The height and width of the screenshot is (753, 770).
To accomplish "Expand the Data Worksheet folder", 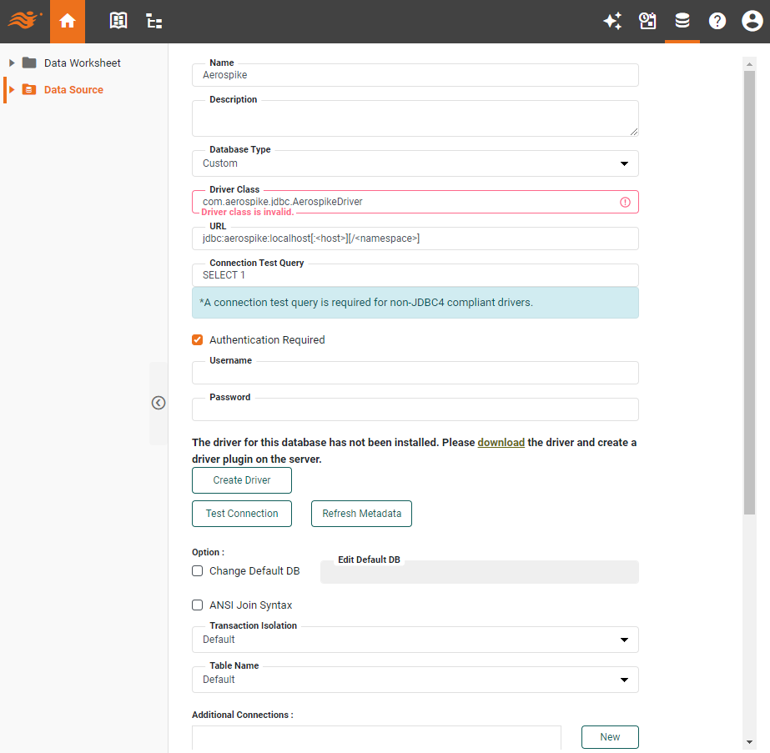I will point(11,63).
